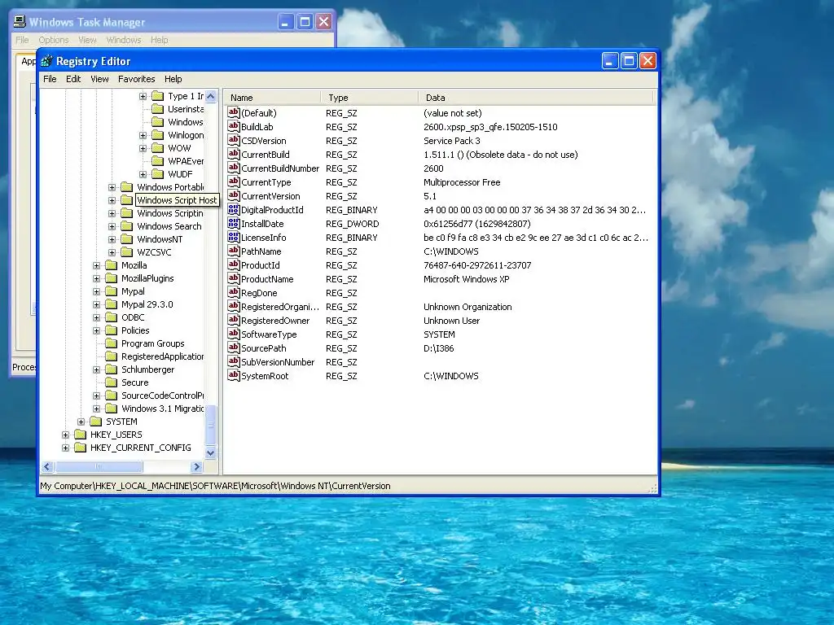Expand the Windows Search key
The height and width of the screenshot is (625, 834).
point(112,226)
